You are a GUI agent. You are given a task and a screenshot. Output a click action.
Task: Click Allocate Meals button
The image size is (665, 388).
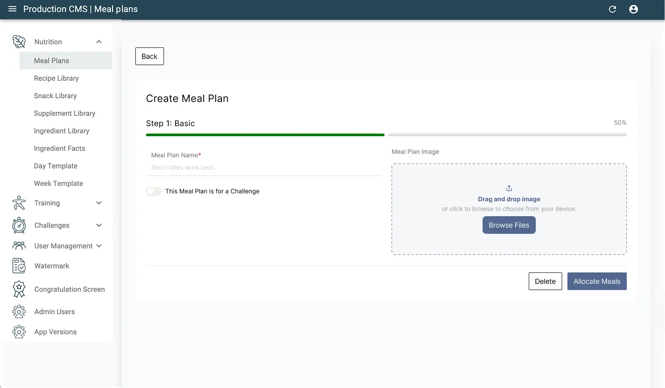(x=597, y=281)
